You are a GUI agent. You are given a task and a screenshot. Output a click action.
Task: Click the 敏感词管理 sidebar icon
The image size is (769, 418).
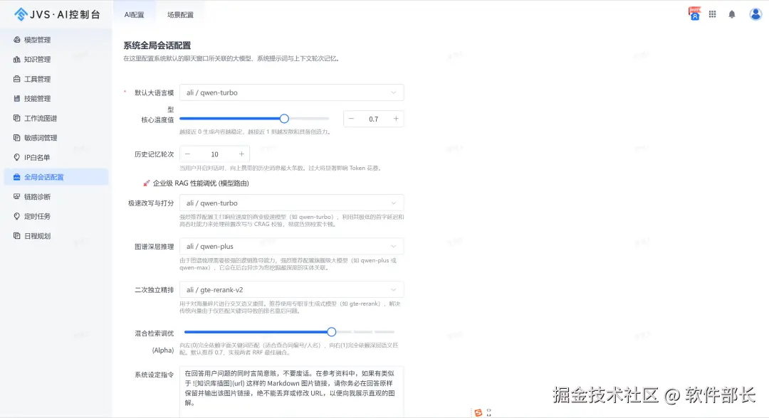click(x=16, y=137)
